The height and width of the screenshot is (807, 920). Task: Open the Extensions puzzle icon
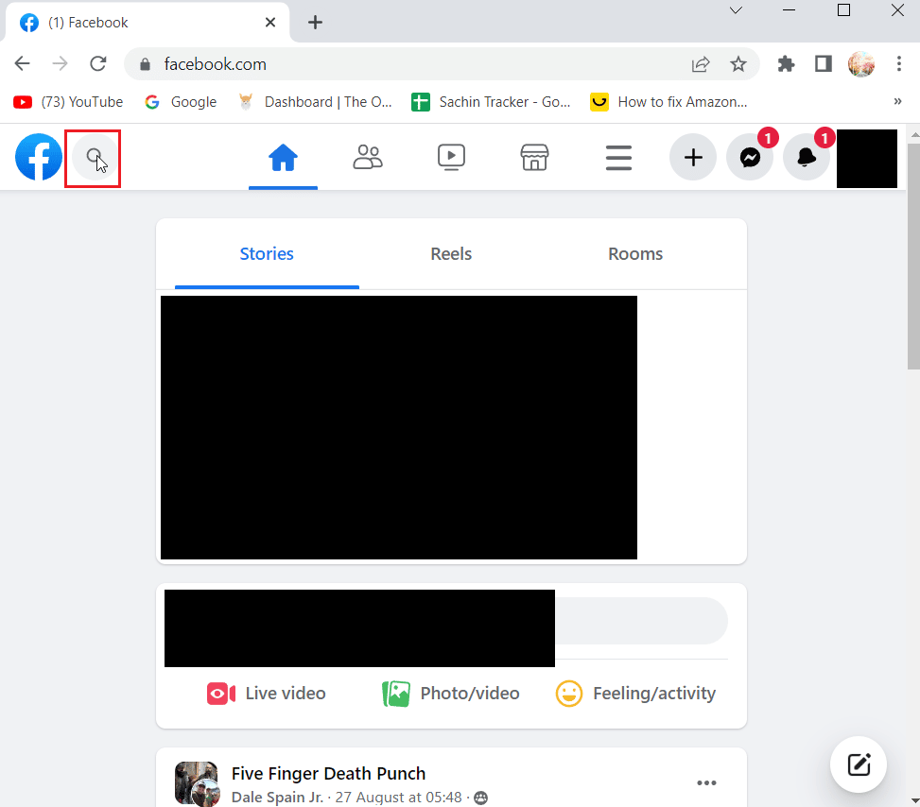point(786,63)
